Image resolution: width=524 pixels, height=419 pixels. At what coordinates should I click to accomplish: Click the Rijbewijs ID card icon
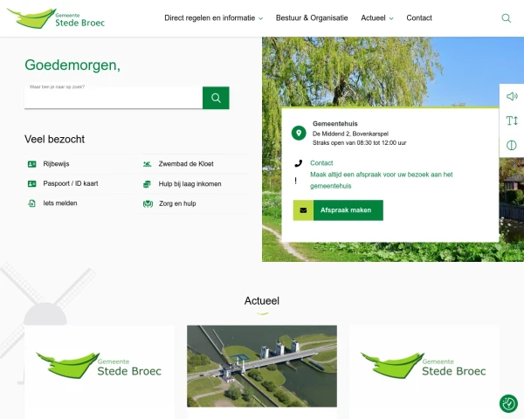pyautogui.click(x=31, y=164)
